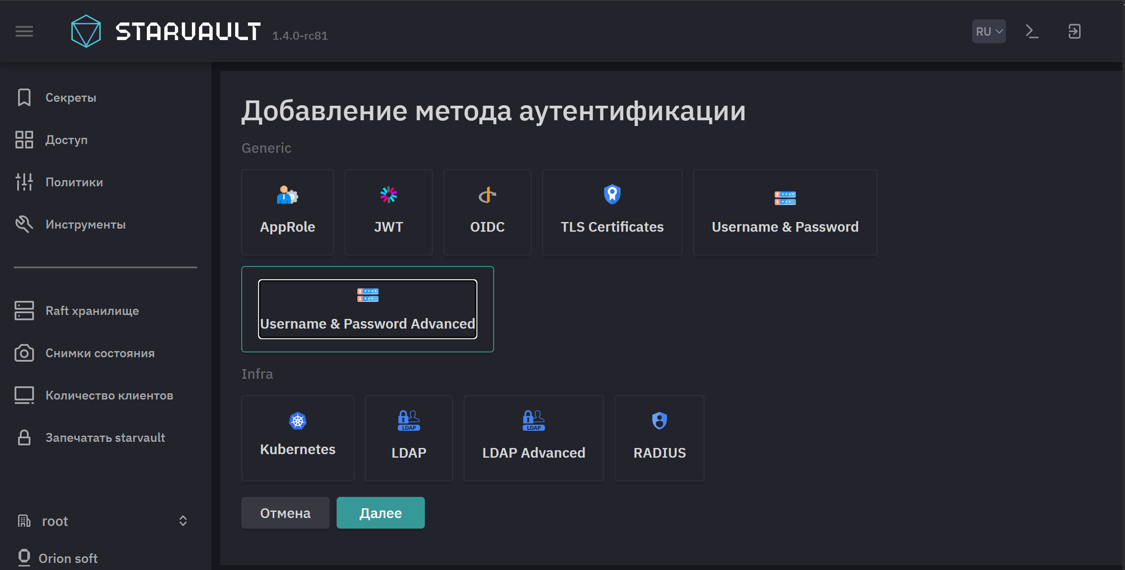This screenshot has height=570, width=1125.
Task: Choose the JWT label
Action: coord(389,227)
